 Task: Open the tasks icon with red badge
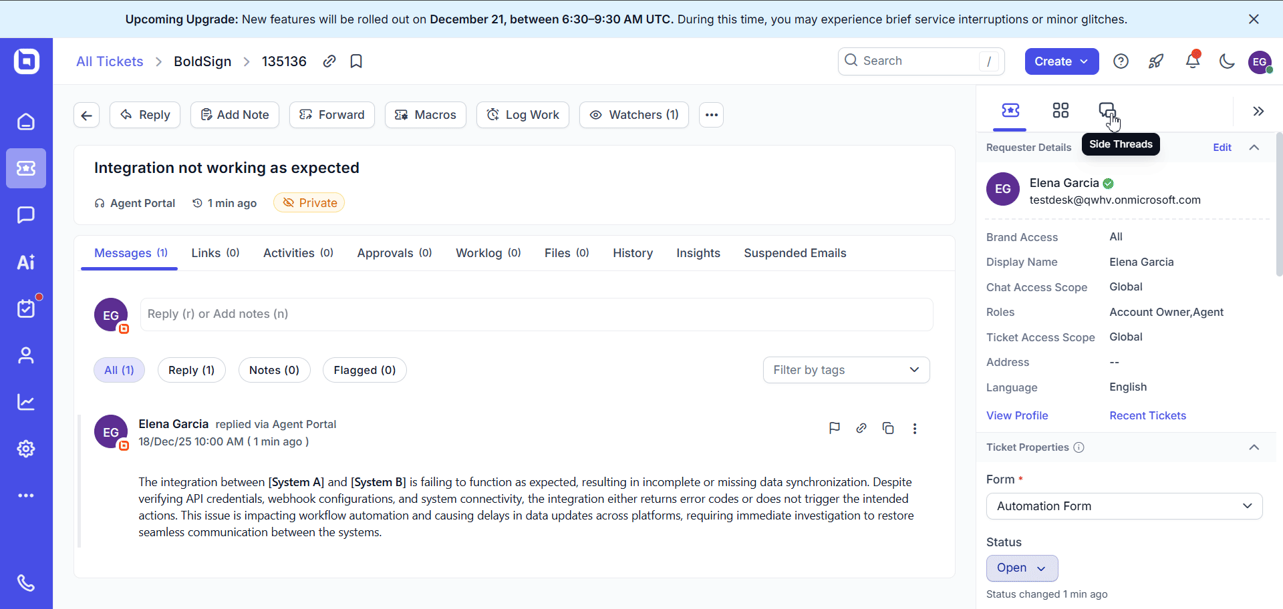coord(26,308)
